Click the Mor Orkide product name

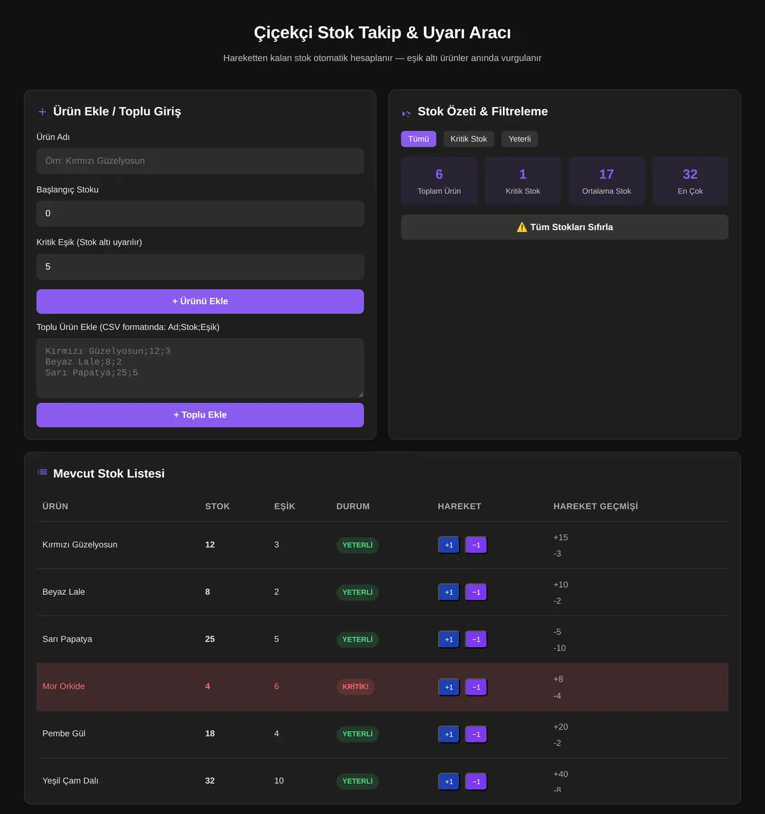coord(64,687)
